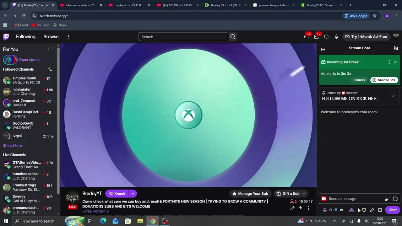Switch to the BradeyYT123 Stream Kick tab
This screenshot has width=402, height=226.
pyautogui.click(x=321, y=5)
